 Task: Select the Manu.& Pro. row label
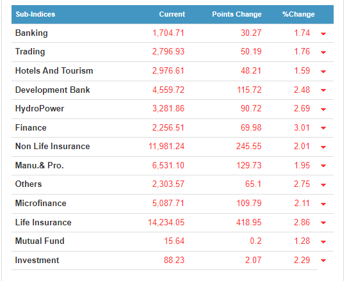tap(40, 165)
